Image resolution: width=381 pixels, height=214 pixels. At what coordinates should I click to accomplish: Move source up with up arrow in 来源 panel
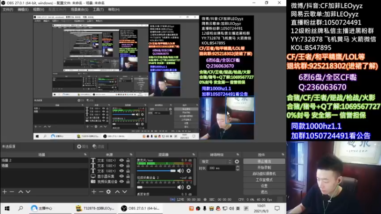click(x=117, y=192)
